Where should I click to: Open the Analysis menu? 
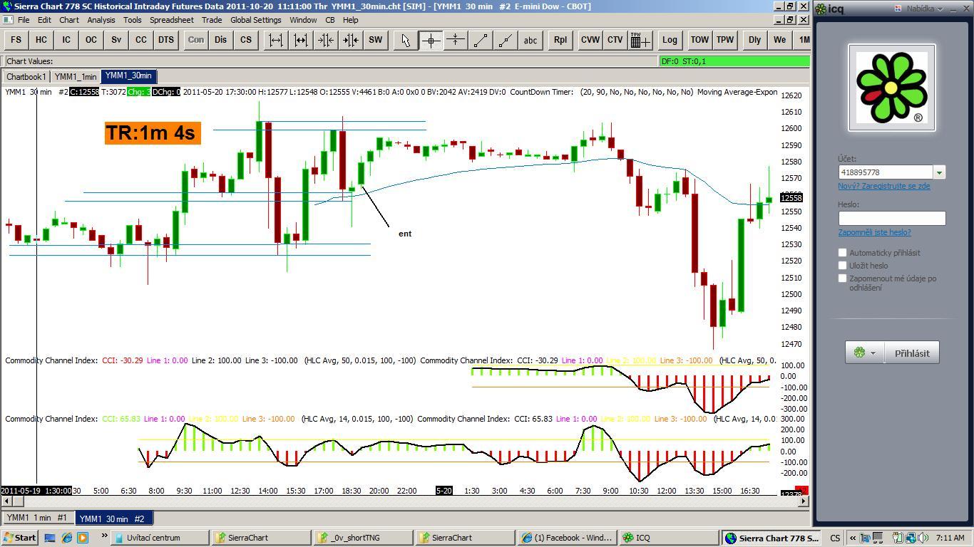pos(101,20)
